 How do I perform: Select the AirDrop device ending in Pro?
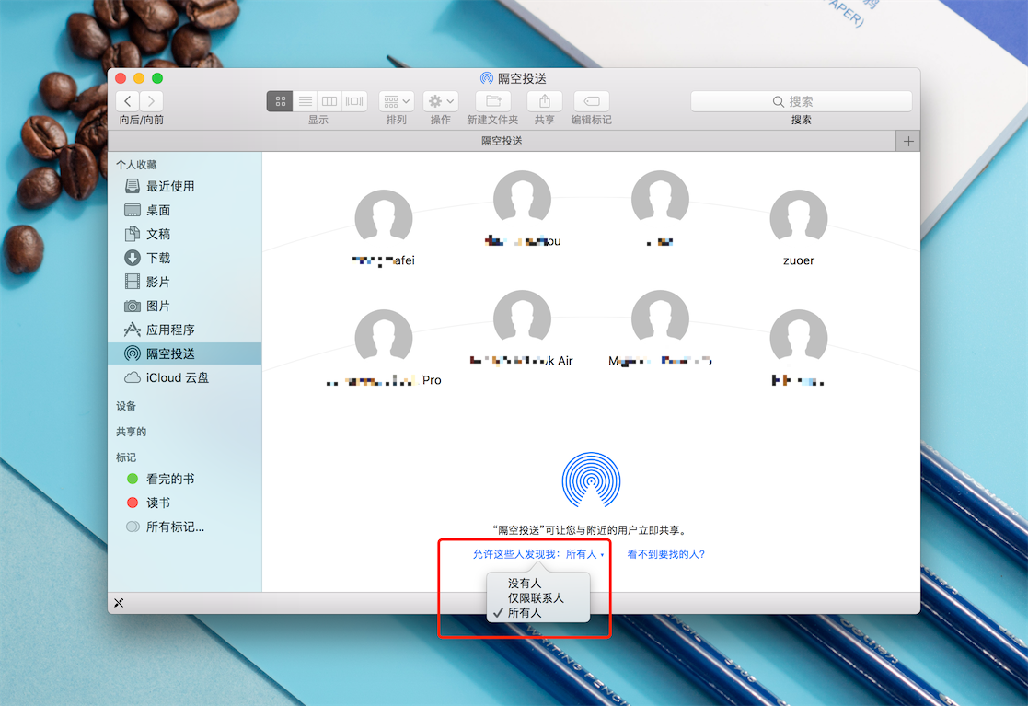point(384,338)
